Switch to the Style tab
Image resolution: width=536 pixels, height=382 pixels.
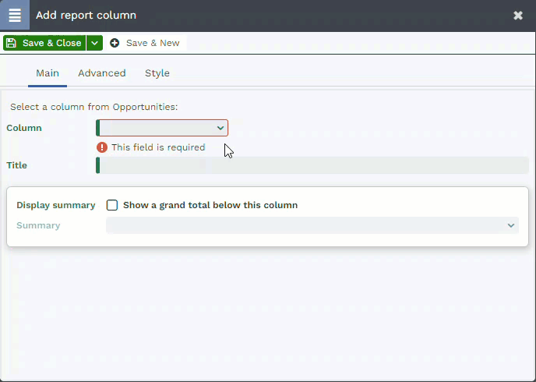(x=157, y=73)
